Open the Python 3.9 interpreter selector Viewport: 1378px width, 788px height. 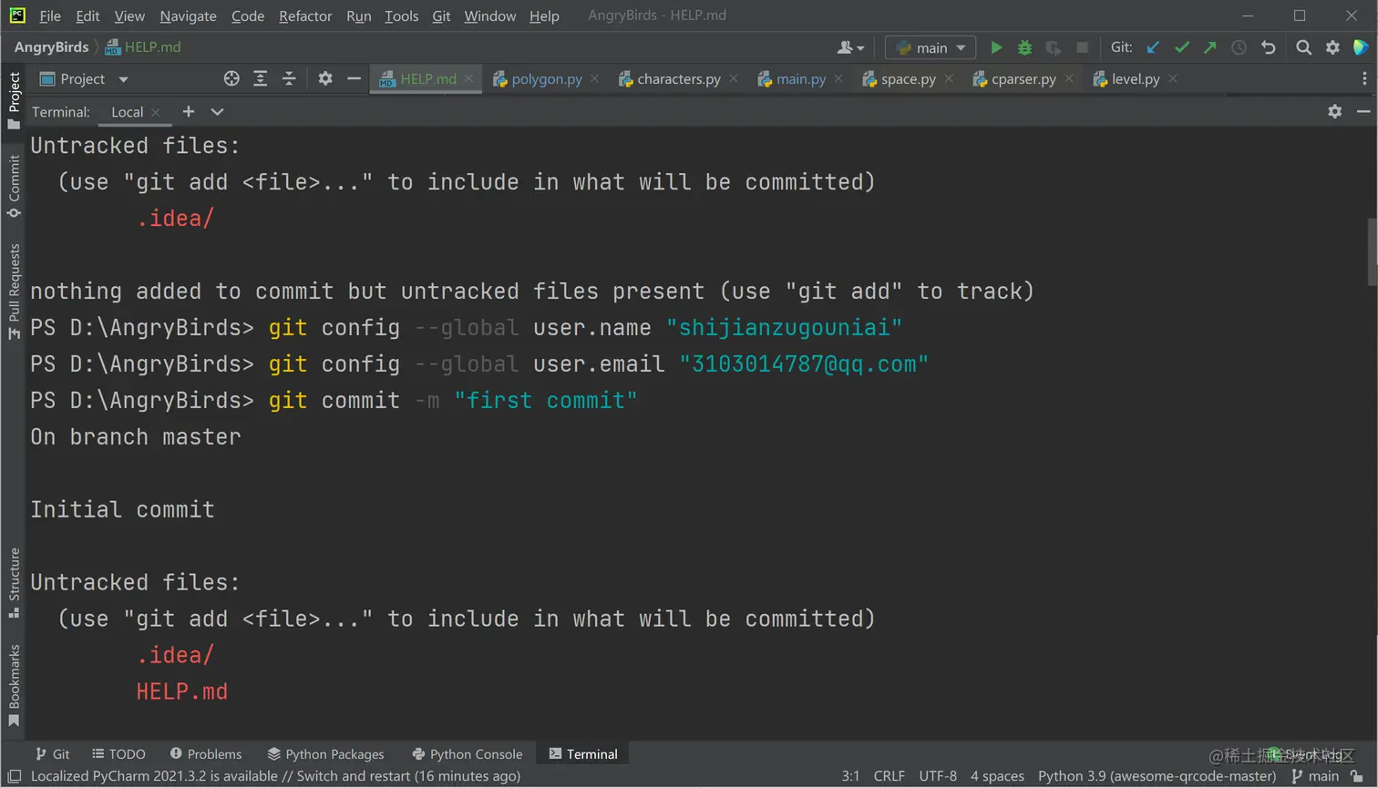point(1157,776)
